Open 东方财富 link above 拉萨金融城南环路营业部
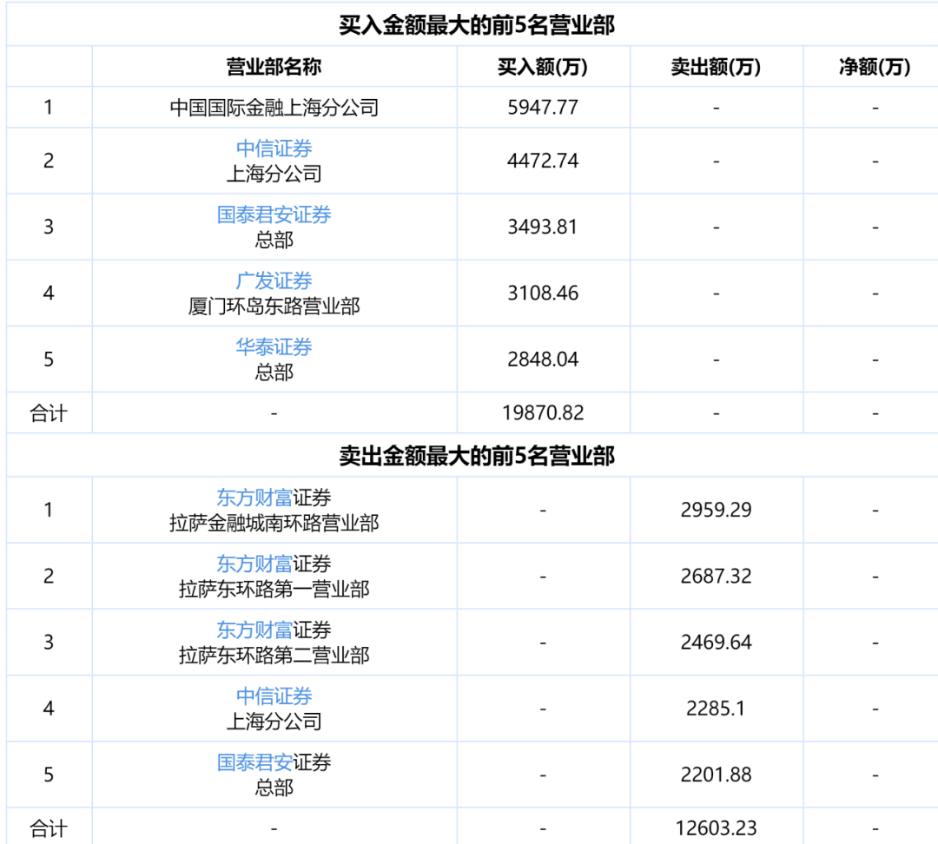This screenshot has height=844, width=938. pos(254,498)
